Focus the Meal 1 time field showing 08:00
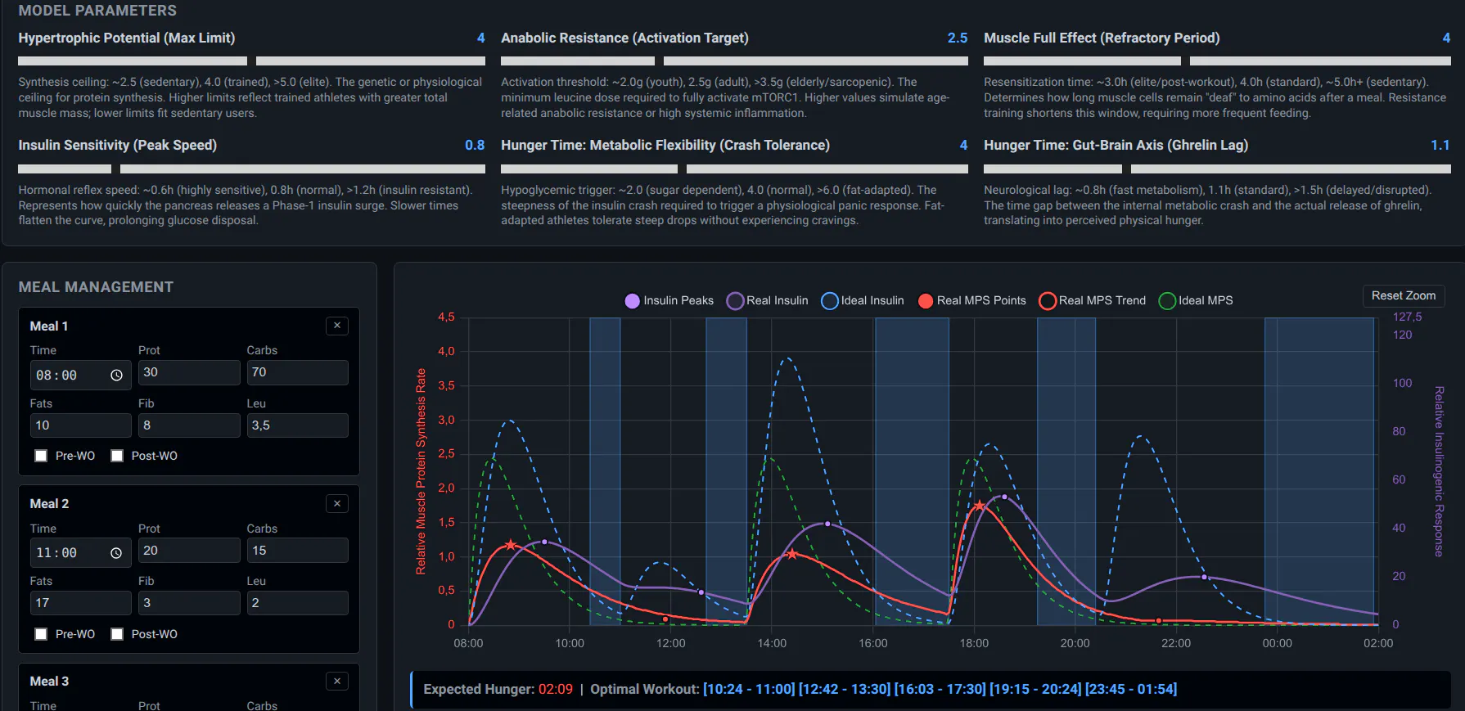The height and width of the screenshot is (711, 1465). (80, 376)
